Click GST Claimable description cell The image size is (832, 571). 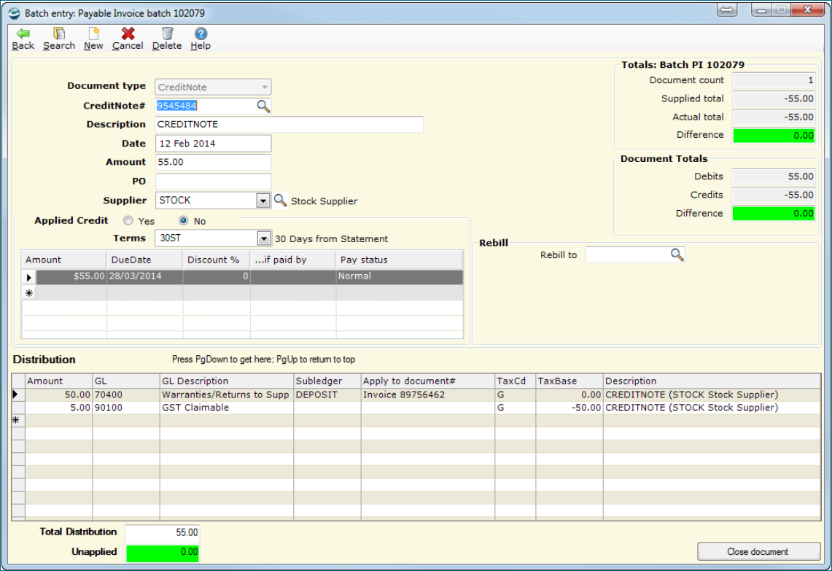pos(227,408)
